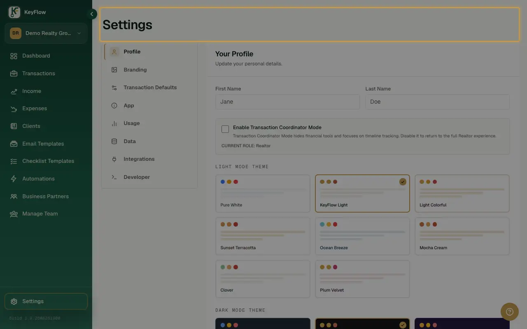Click the Business Partners people icon
Screen dimensions: 527x329
tap(14, 197)
